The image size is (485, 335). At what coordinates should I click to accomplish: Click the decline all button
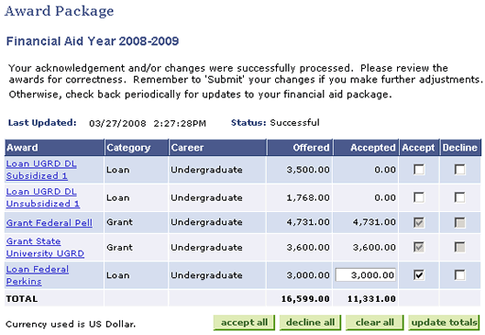(x=310, y=323)
